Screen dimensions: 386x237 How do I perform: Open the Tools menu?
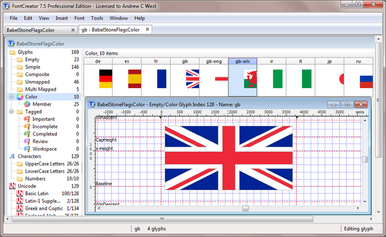[x=97, y=18]
